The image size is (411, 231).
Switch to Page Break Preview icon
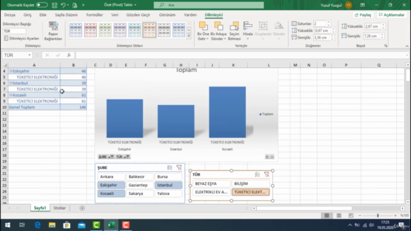351,216
